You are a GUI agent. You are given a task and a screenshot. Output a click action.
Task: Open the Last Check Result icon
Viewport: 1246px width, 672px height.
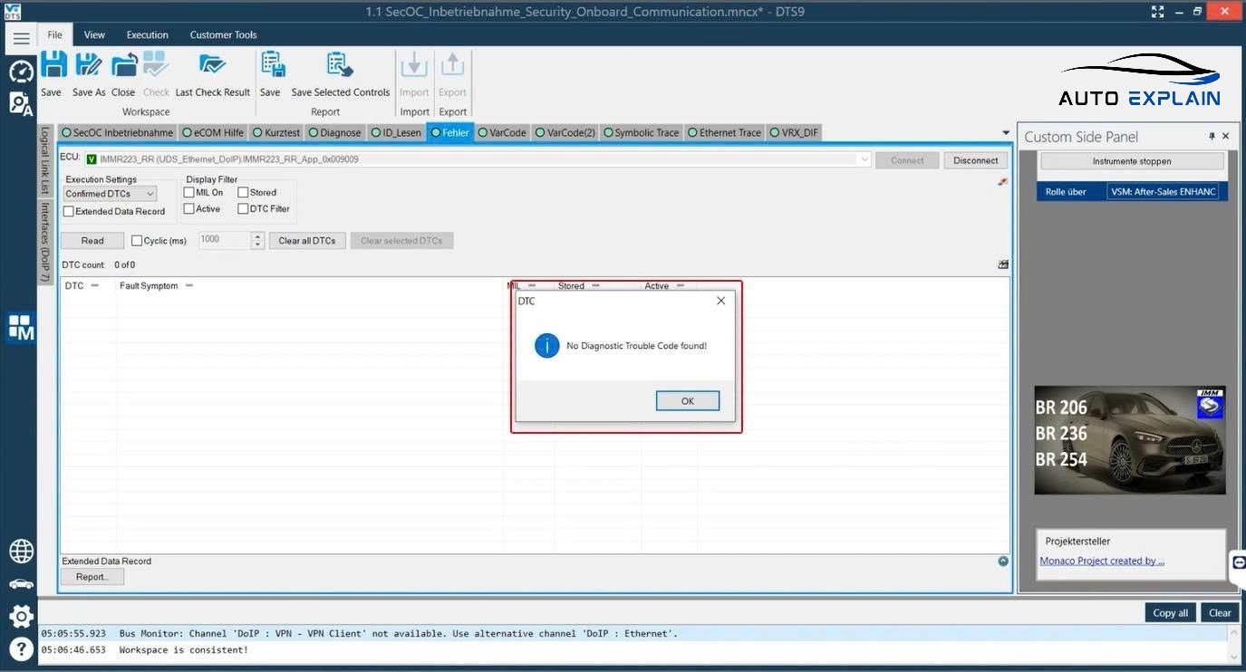pos(212,67)
